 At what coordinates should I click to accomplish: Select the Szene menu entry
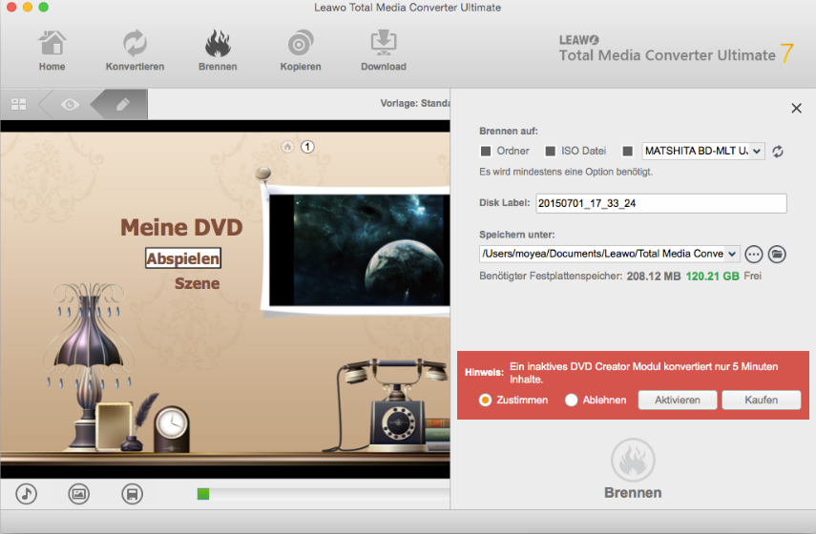198,283
